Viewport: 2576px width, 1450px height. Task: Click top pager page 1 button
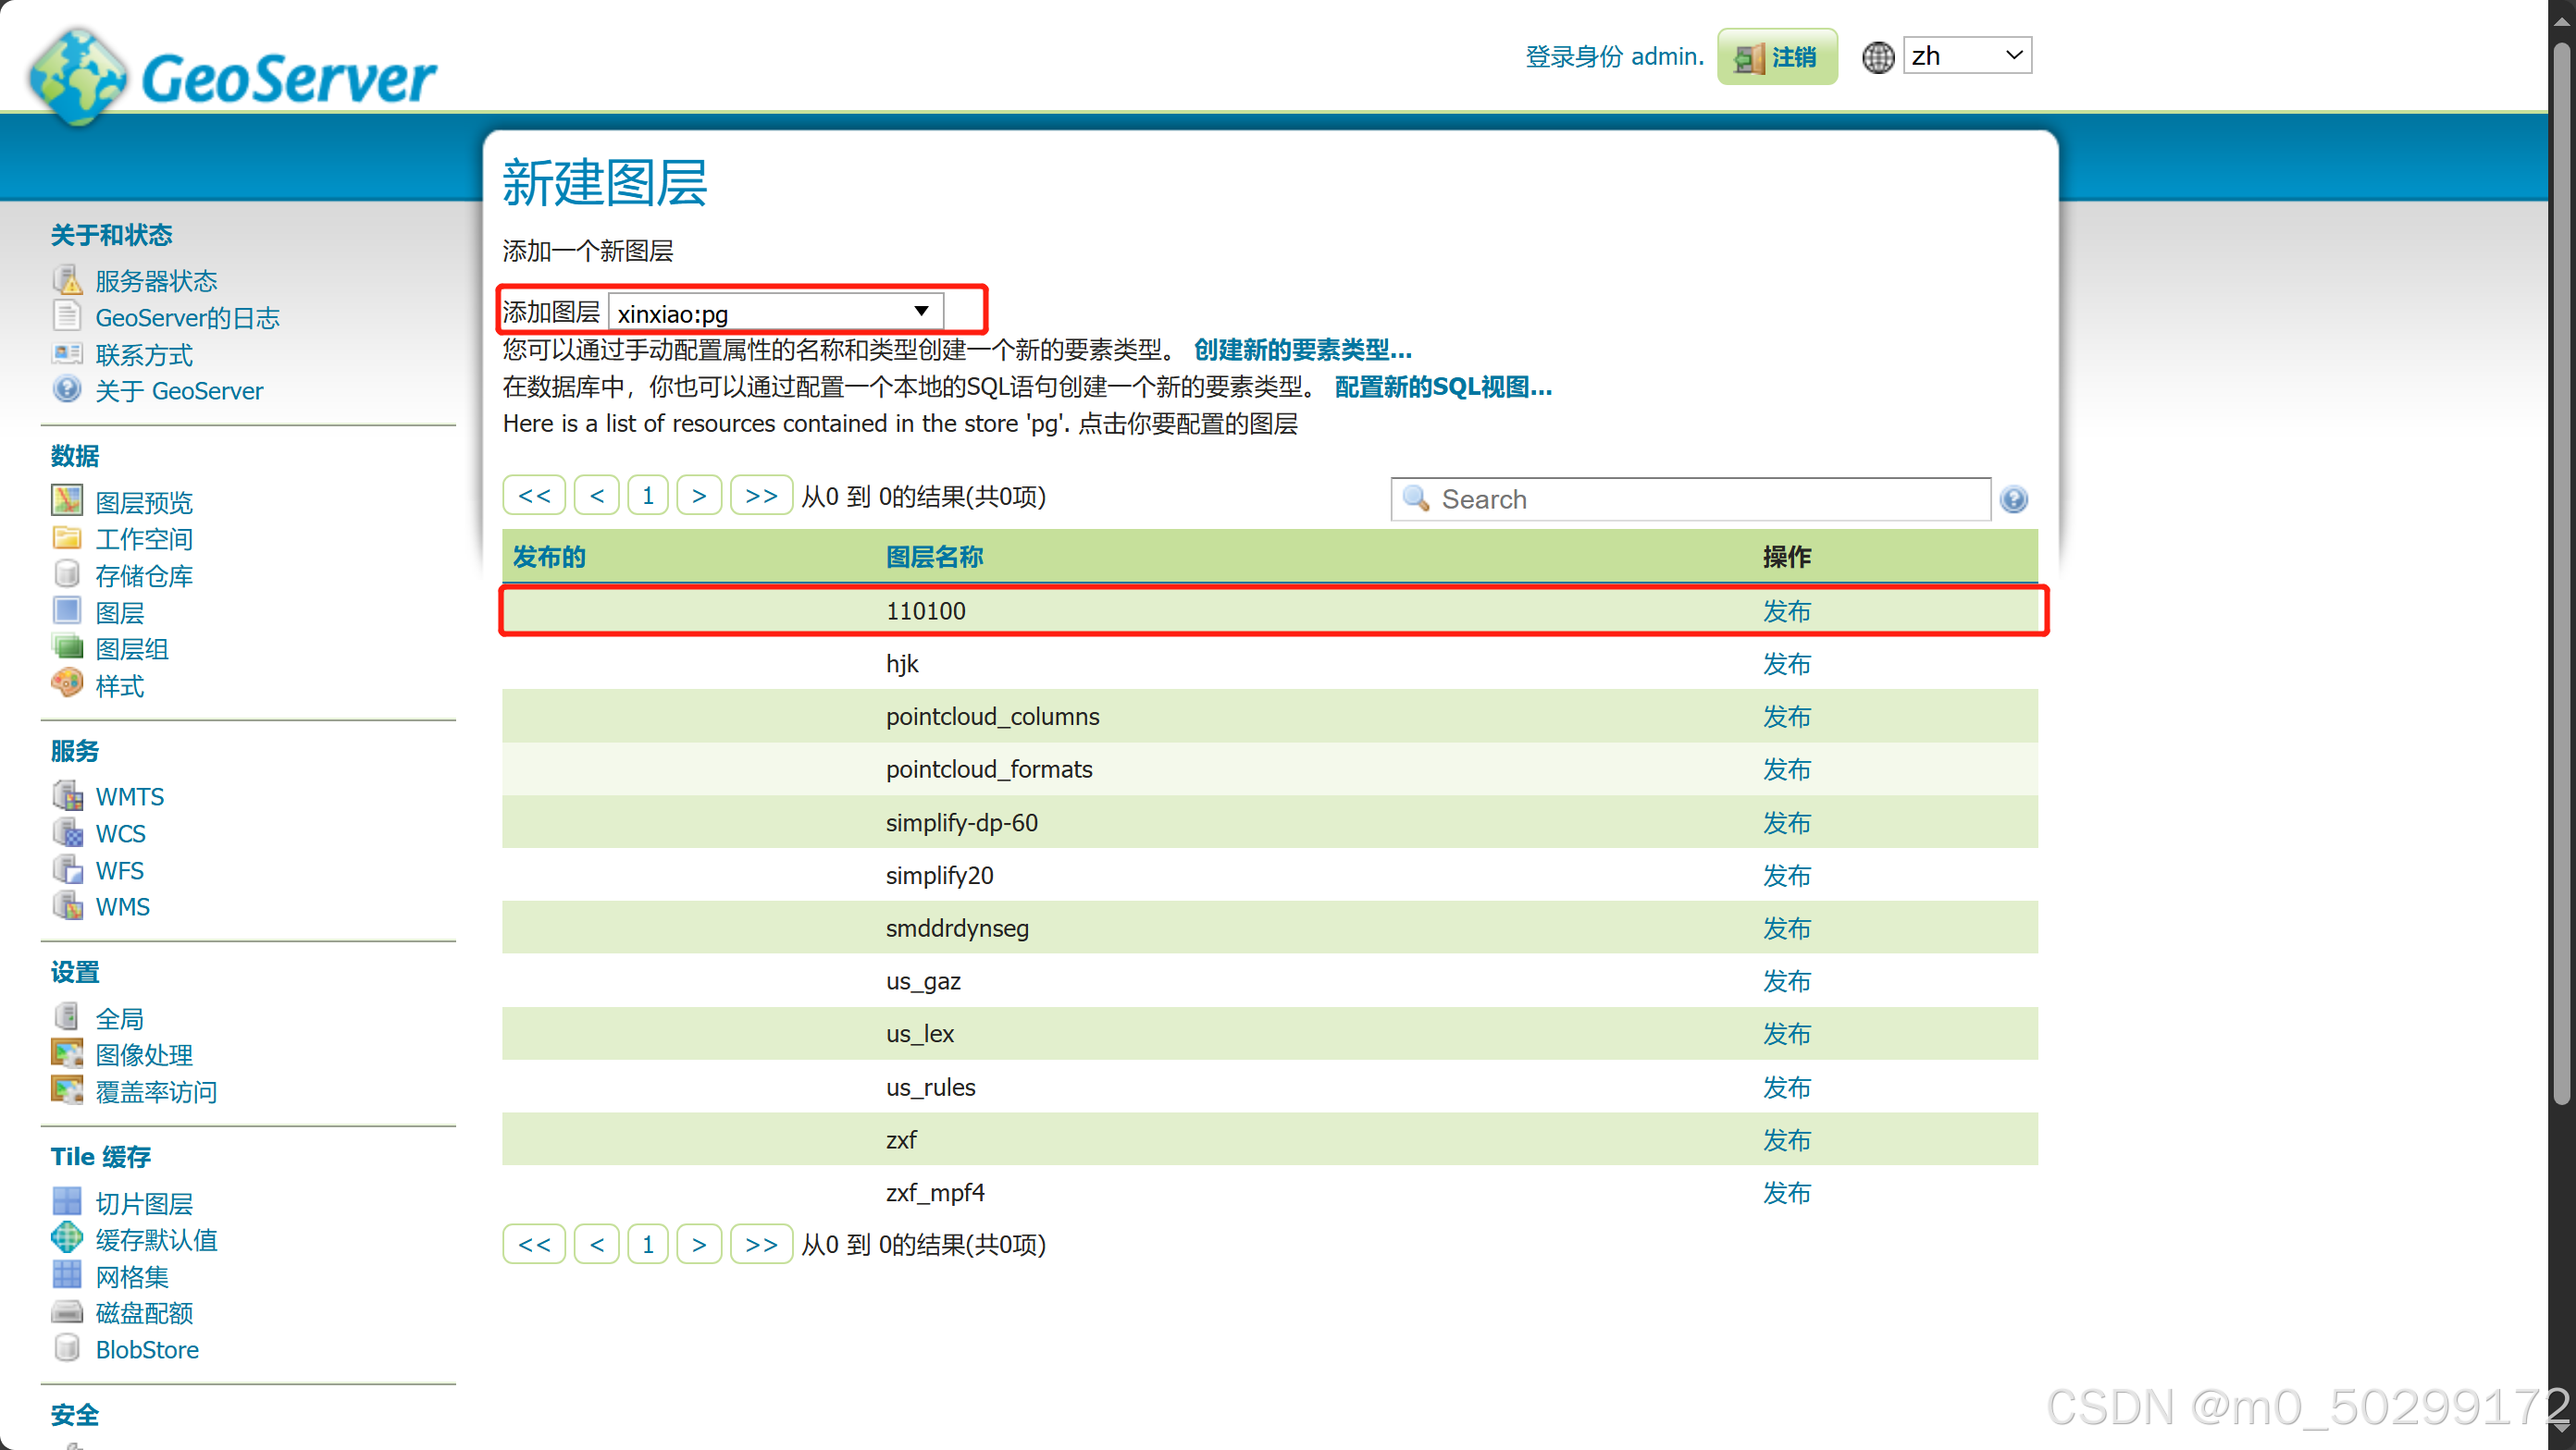coord(648,496)
